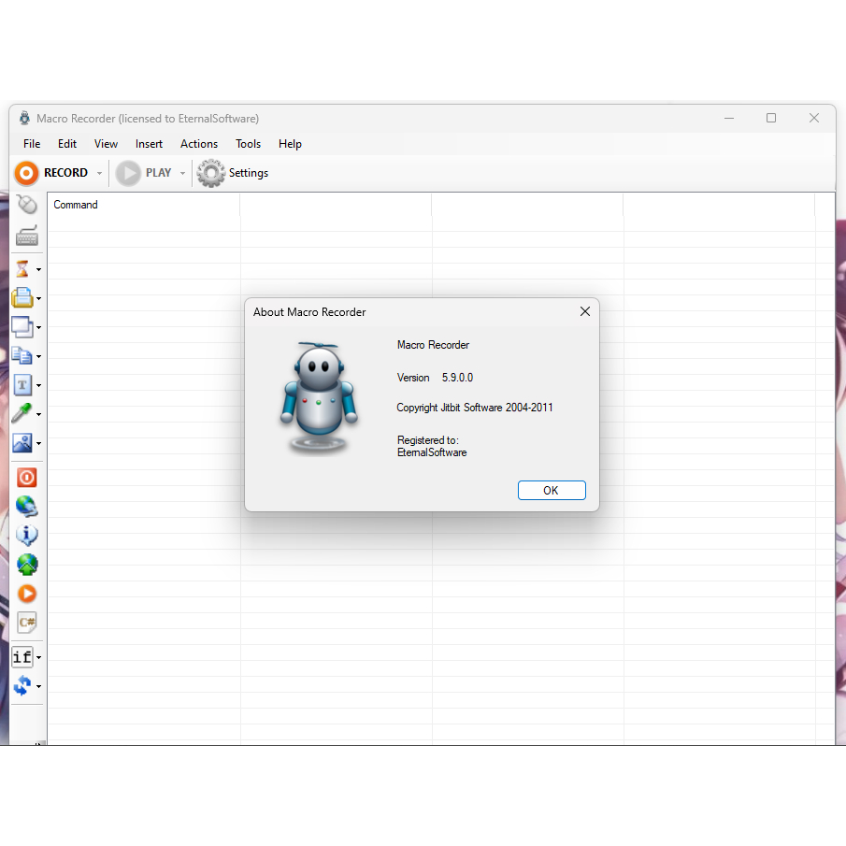Open dropdown arrow beside the 'if' icon

pos(39,658)
